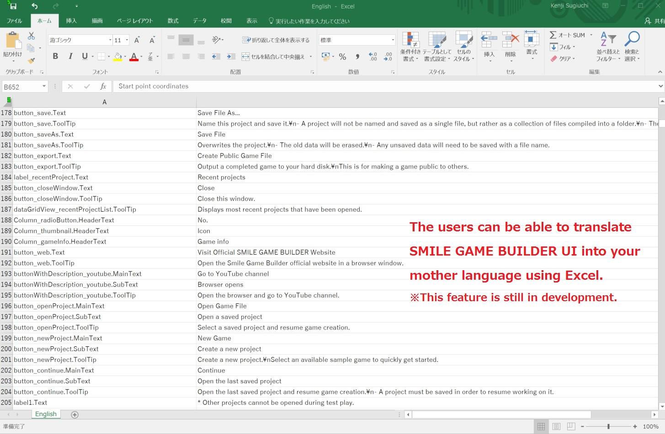
Task: Insert function with fx button
Action: pos(103,86)
